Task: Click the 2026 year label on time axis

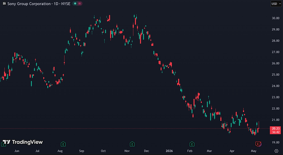Action: click(x=169, y=151)
